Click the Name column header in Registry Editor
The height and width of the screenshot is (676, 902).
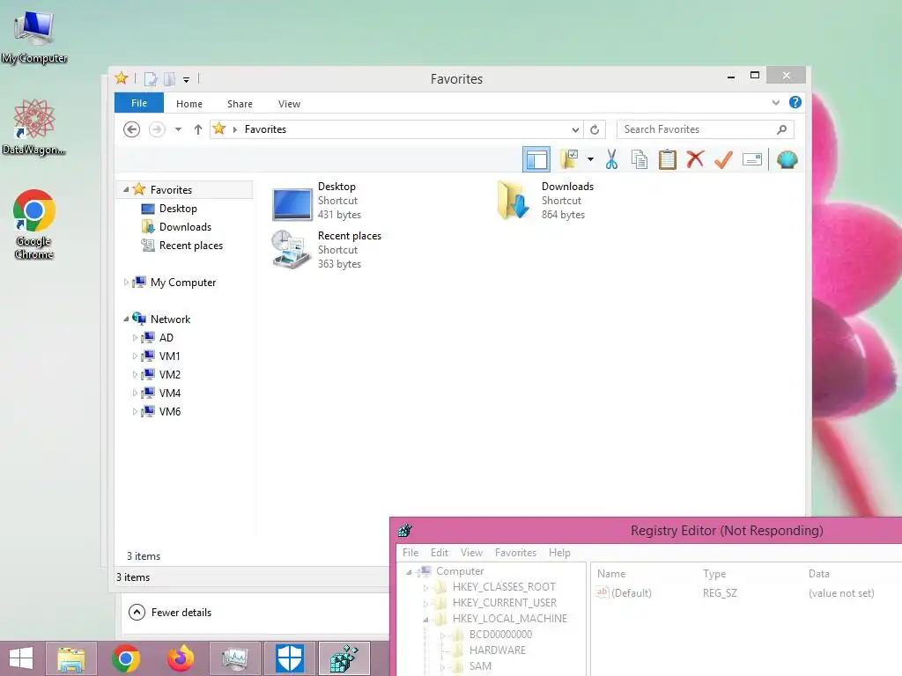(611, 574)
